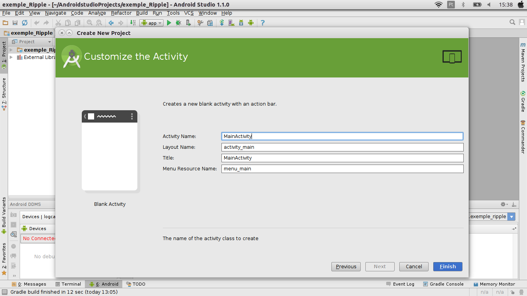Click the Help question mark icon
This screenshot has height=296, width=527.
pos(263,23)
